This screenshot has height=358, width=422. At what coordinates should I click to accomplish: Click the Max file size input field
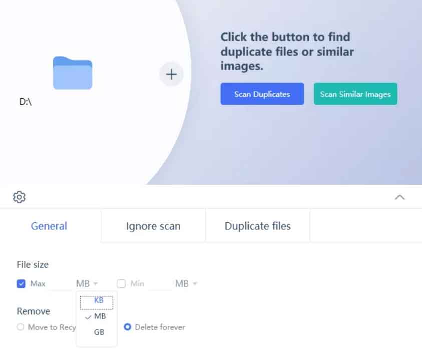pos(60,284)
